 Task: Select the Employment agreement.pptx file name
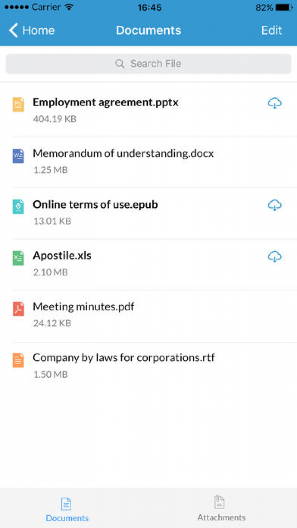105,102
